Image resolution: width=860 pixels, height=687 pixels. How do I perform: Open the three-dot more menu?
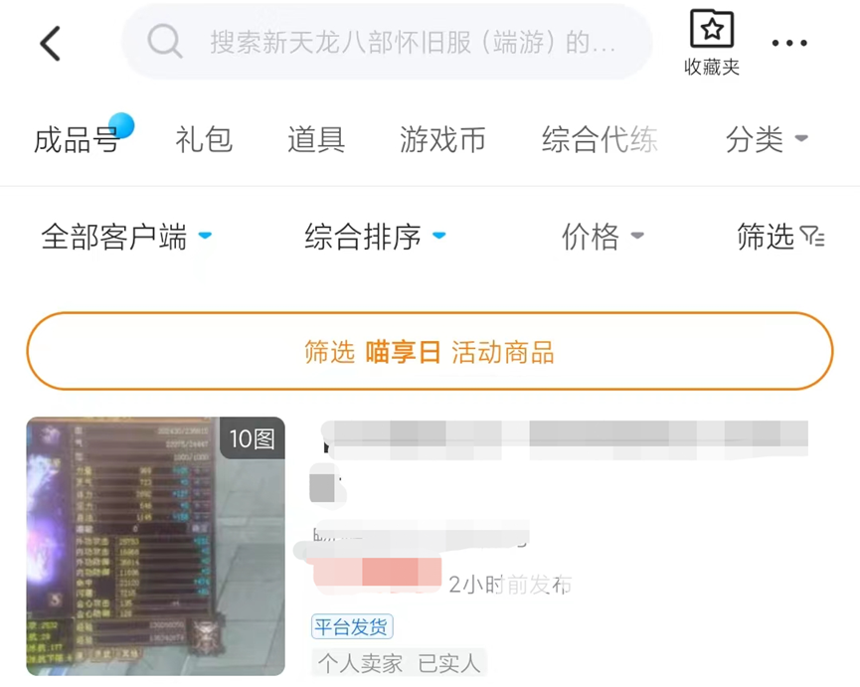click(x=789, y=43)
